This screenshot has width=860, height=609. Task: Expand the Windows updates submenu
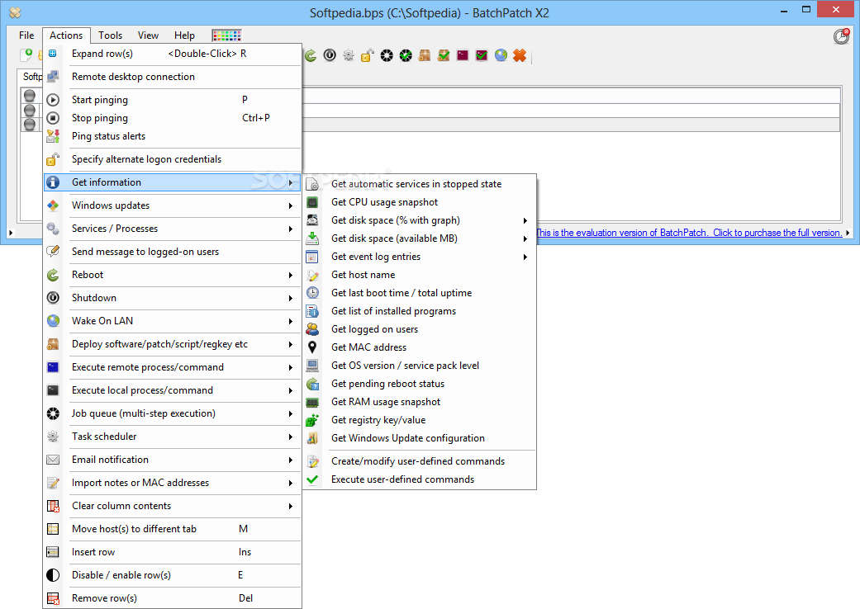(172, 205)
